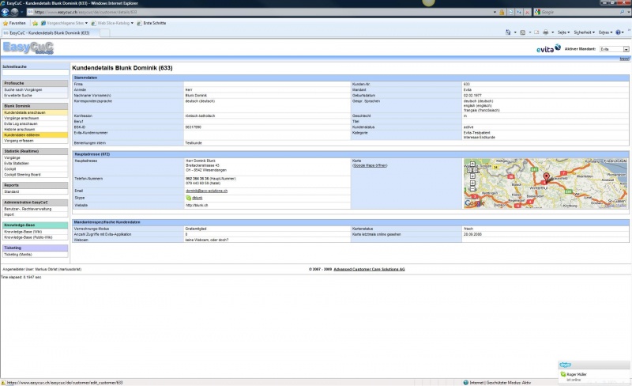Click the globe Internet zone icon in status bar

tap(465, 382)
